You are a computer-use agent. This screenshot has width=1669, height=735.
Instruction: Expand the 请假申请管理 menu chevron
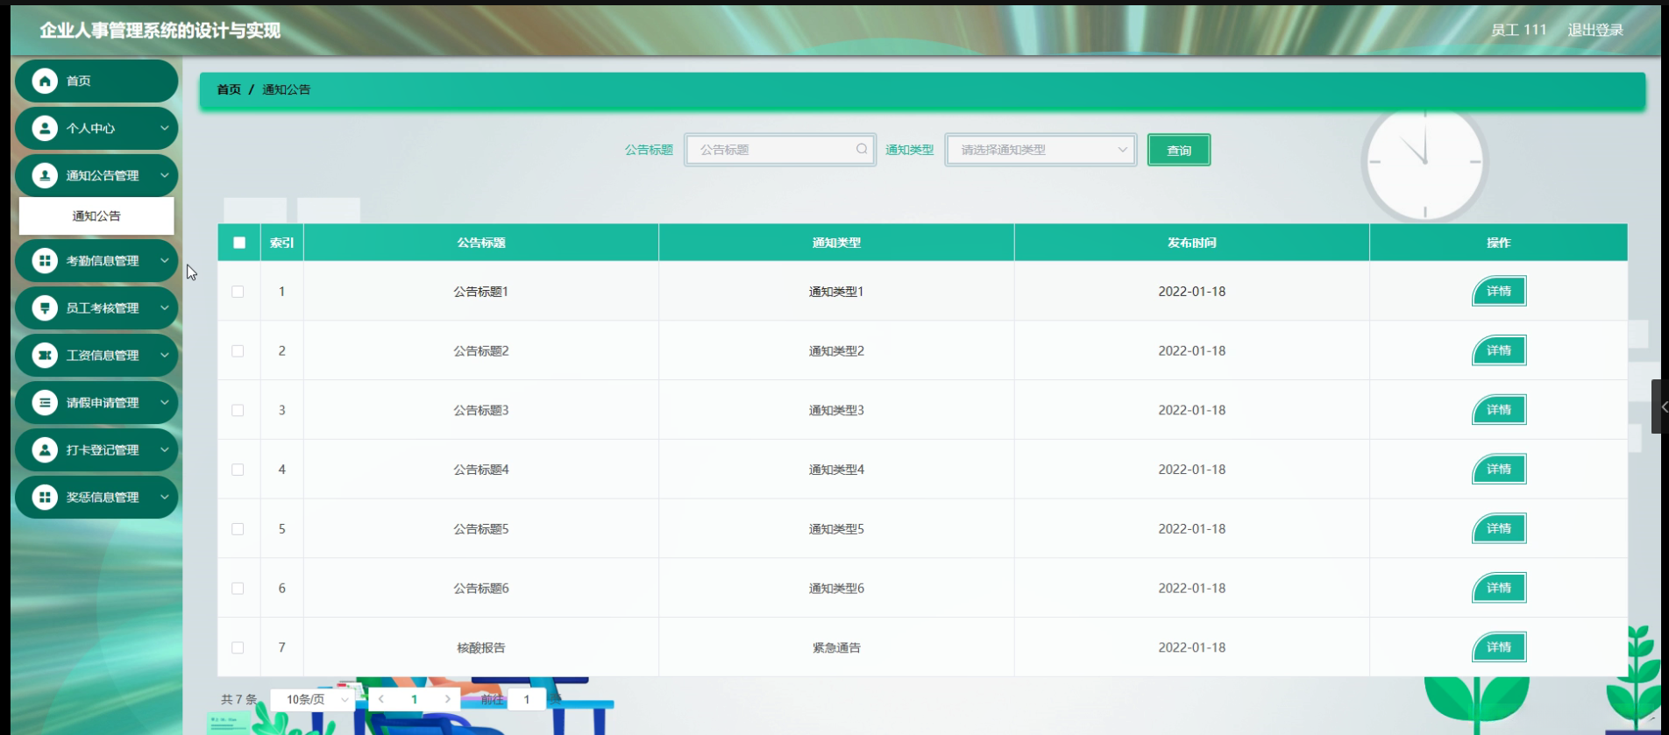click(164, 402)
